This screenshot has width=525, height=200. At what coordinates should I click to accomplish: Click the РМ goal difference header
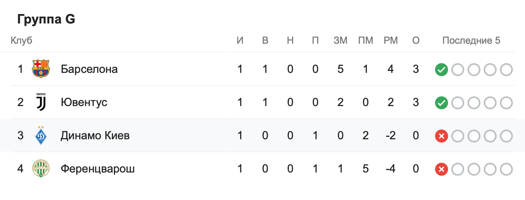coord(391,40)
